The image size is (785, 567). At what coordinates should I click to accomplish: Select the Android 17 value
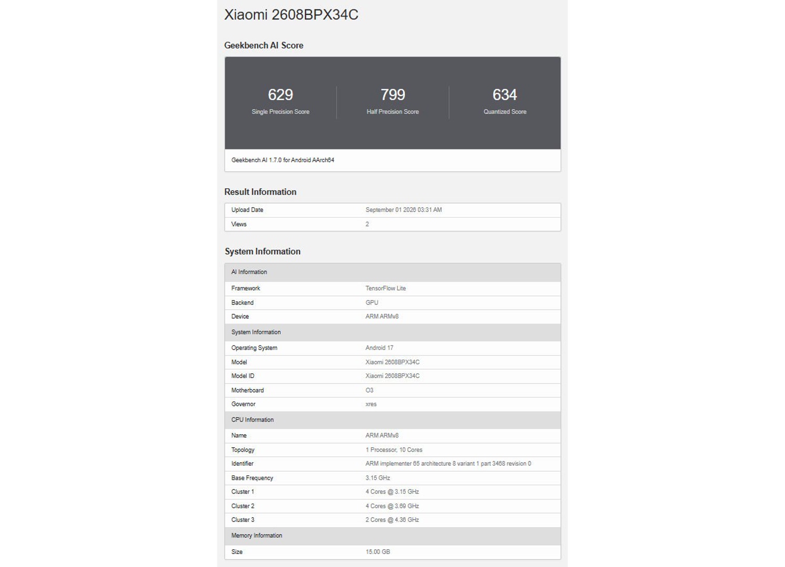[x=379, y=348]
